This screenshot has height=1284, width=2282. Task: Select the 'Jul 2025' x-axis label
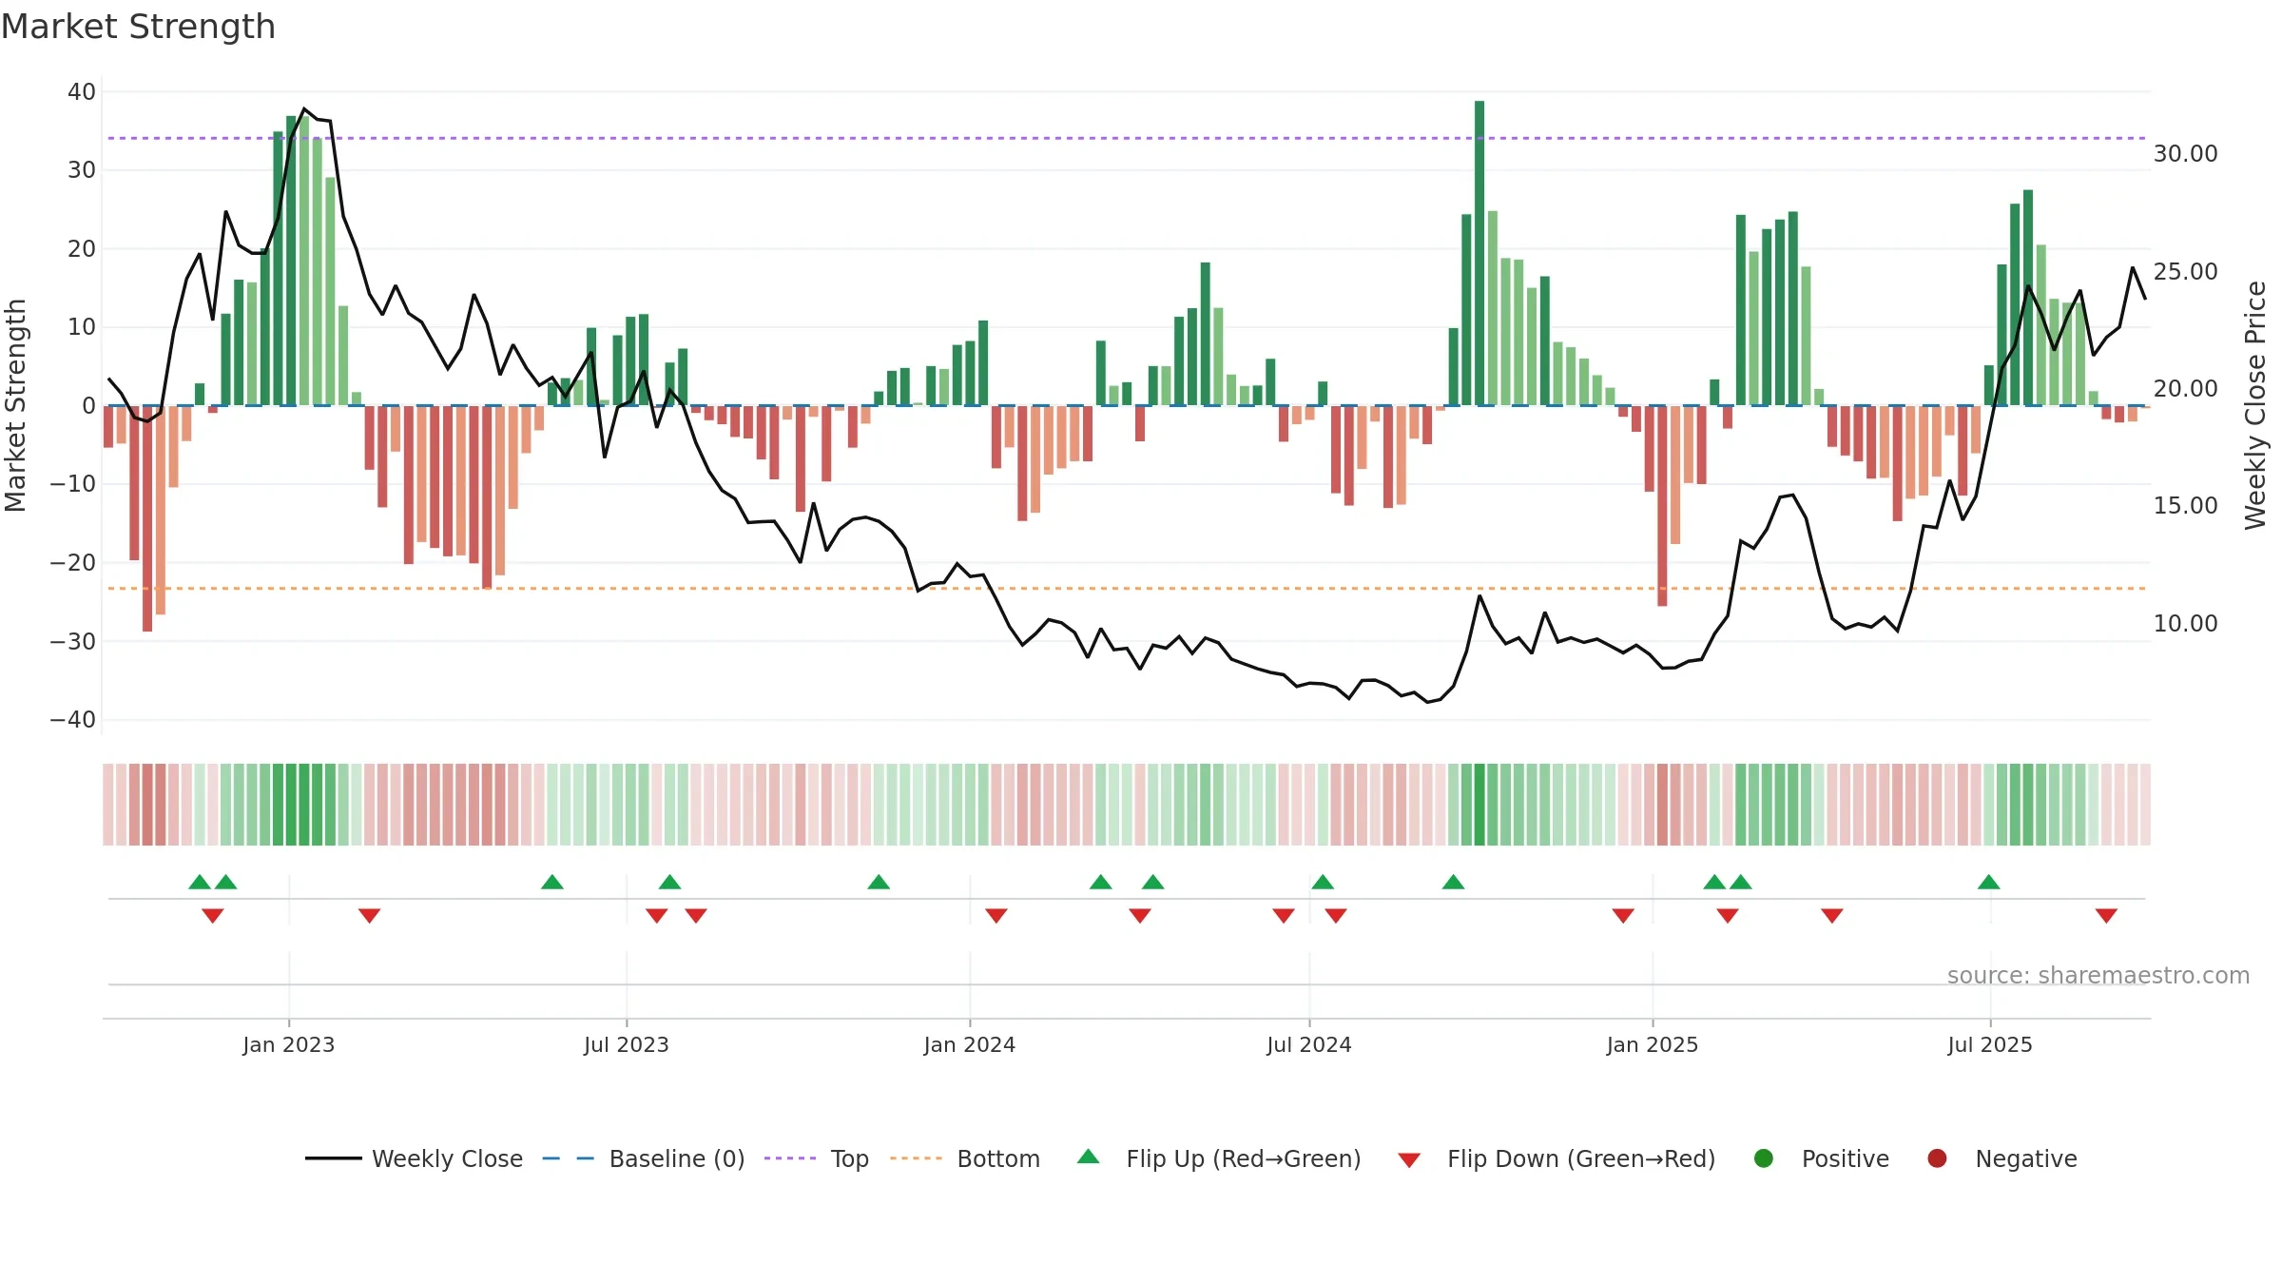(1990, 1044)
